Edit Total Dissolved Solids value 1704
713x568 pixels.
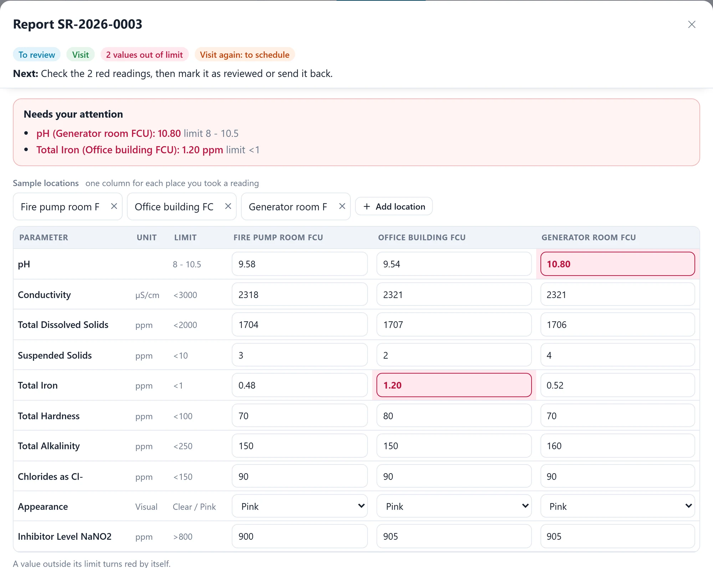299,324
